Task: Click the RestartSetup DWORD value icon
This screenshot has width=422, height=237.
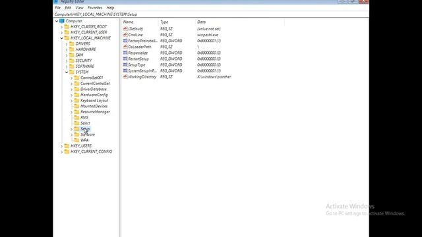Action: tap(125, 59)
